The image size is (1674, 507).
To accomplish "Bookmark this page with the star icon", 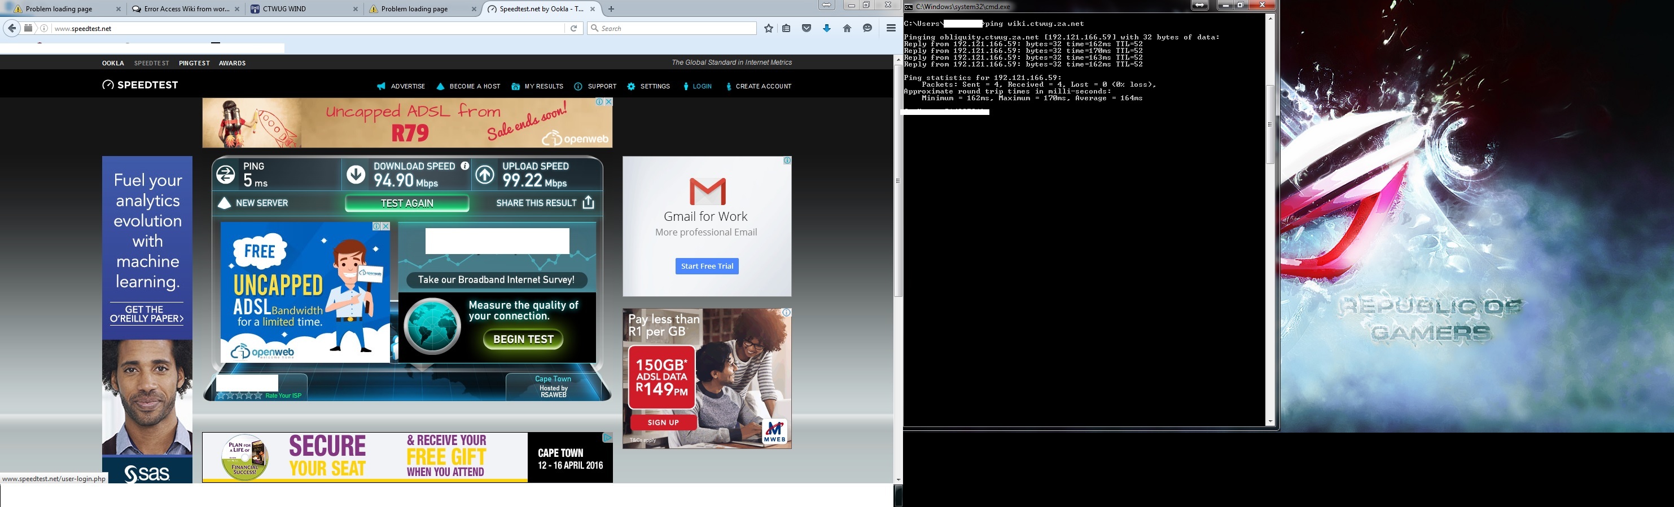I will 768,29.
